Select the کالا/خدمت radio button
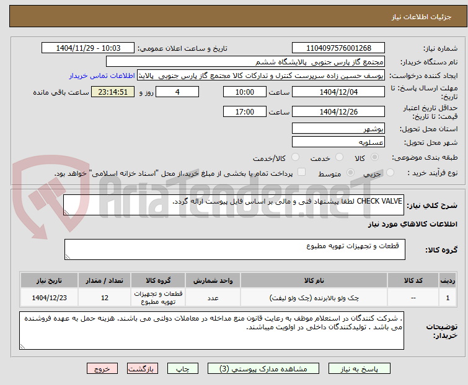Image resolution: width=468 pixels, height=385 pixels. coord(295,157)
